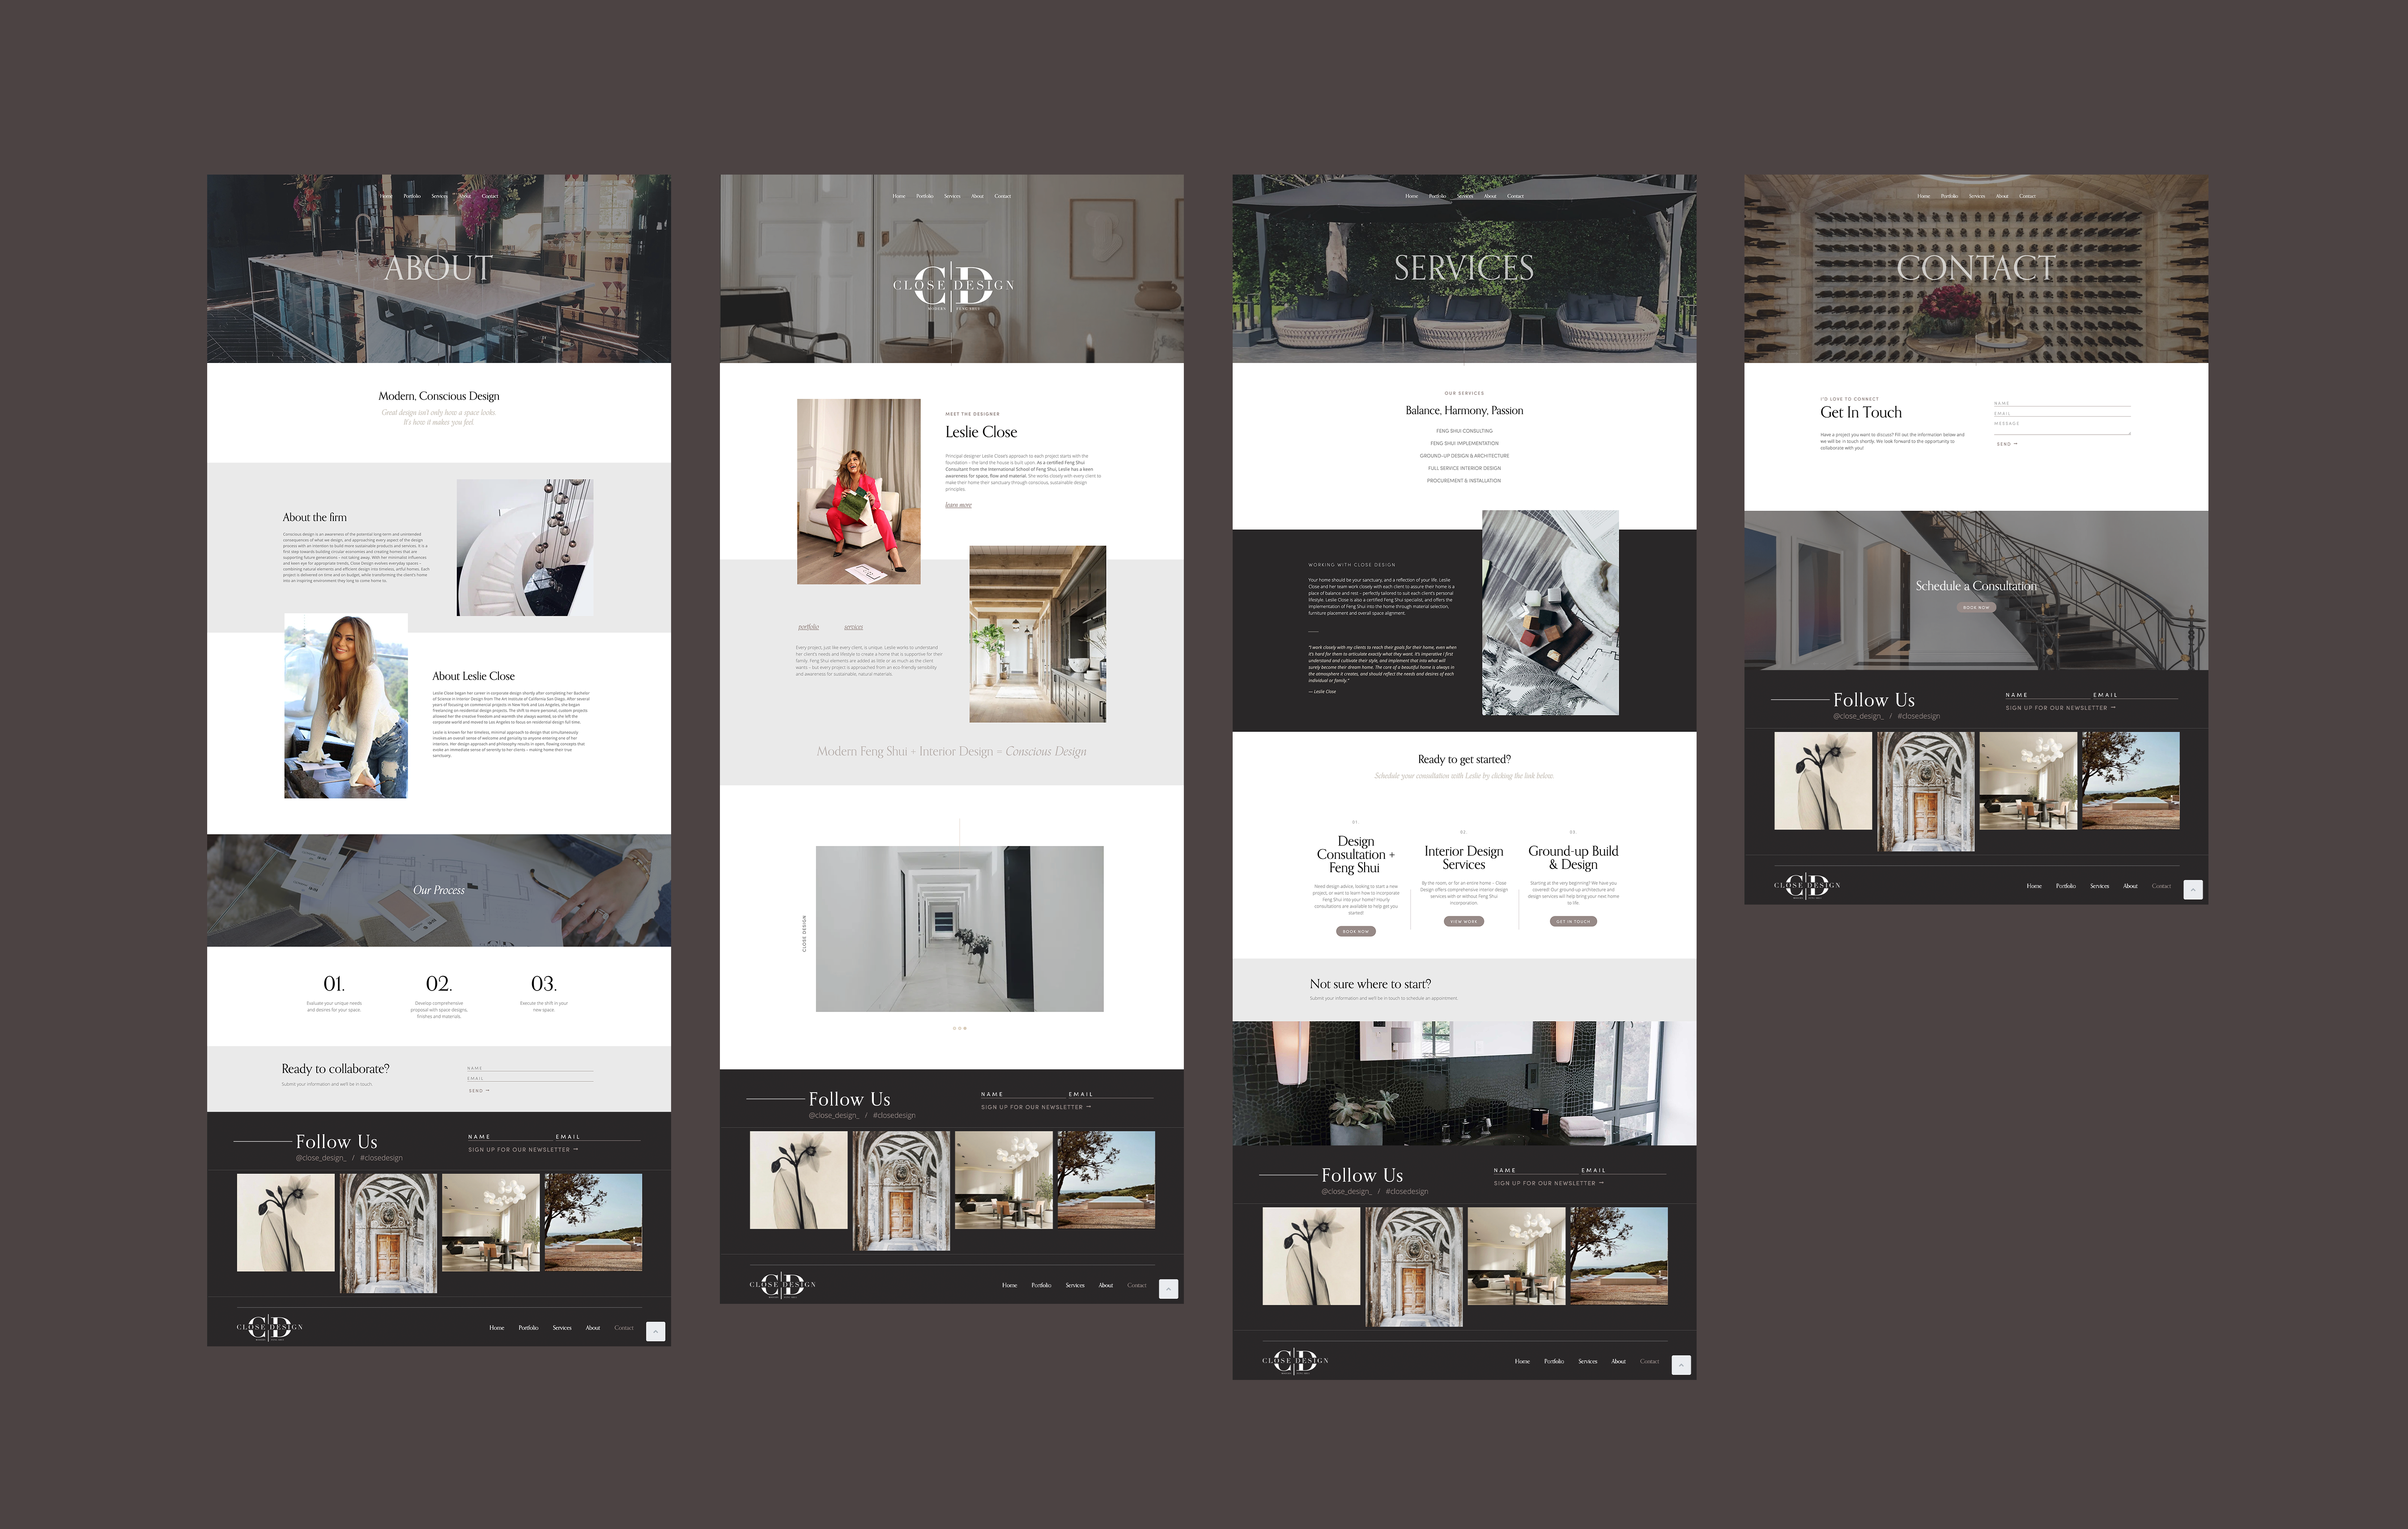
Task: Click Leslie Close red suit photo on Home page
Action: [x=859, y=491]
